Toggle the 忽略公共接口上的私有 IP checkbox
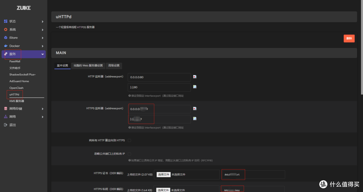This screenshot has width=363, height=192. [x=129, y=154]
